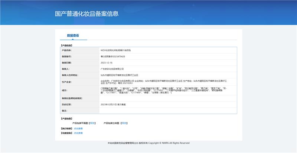Click the 备案人 company name value
Screen dimensions: 297x153
tap(112, 69)
